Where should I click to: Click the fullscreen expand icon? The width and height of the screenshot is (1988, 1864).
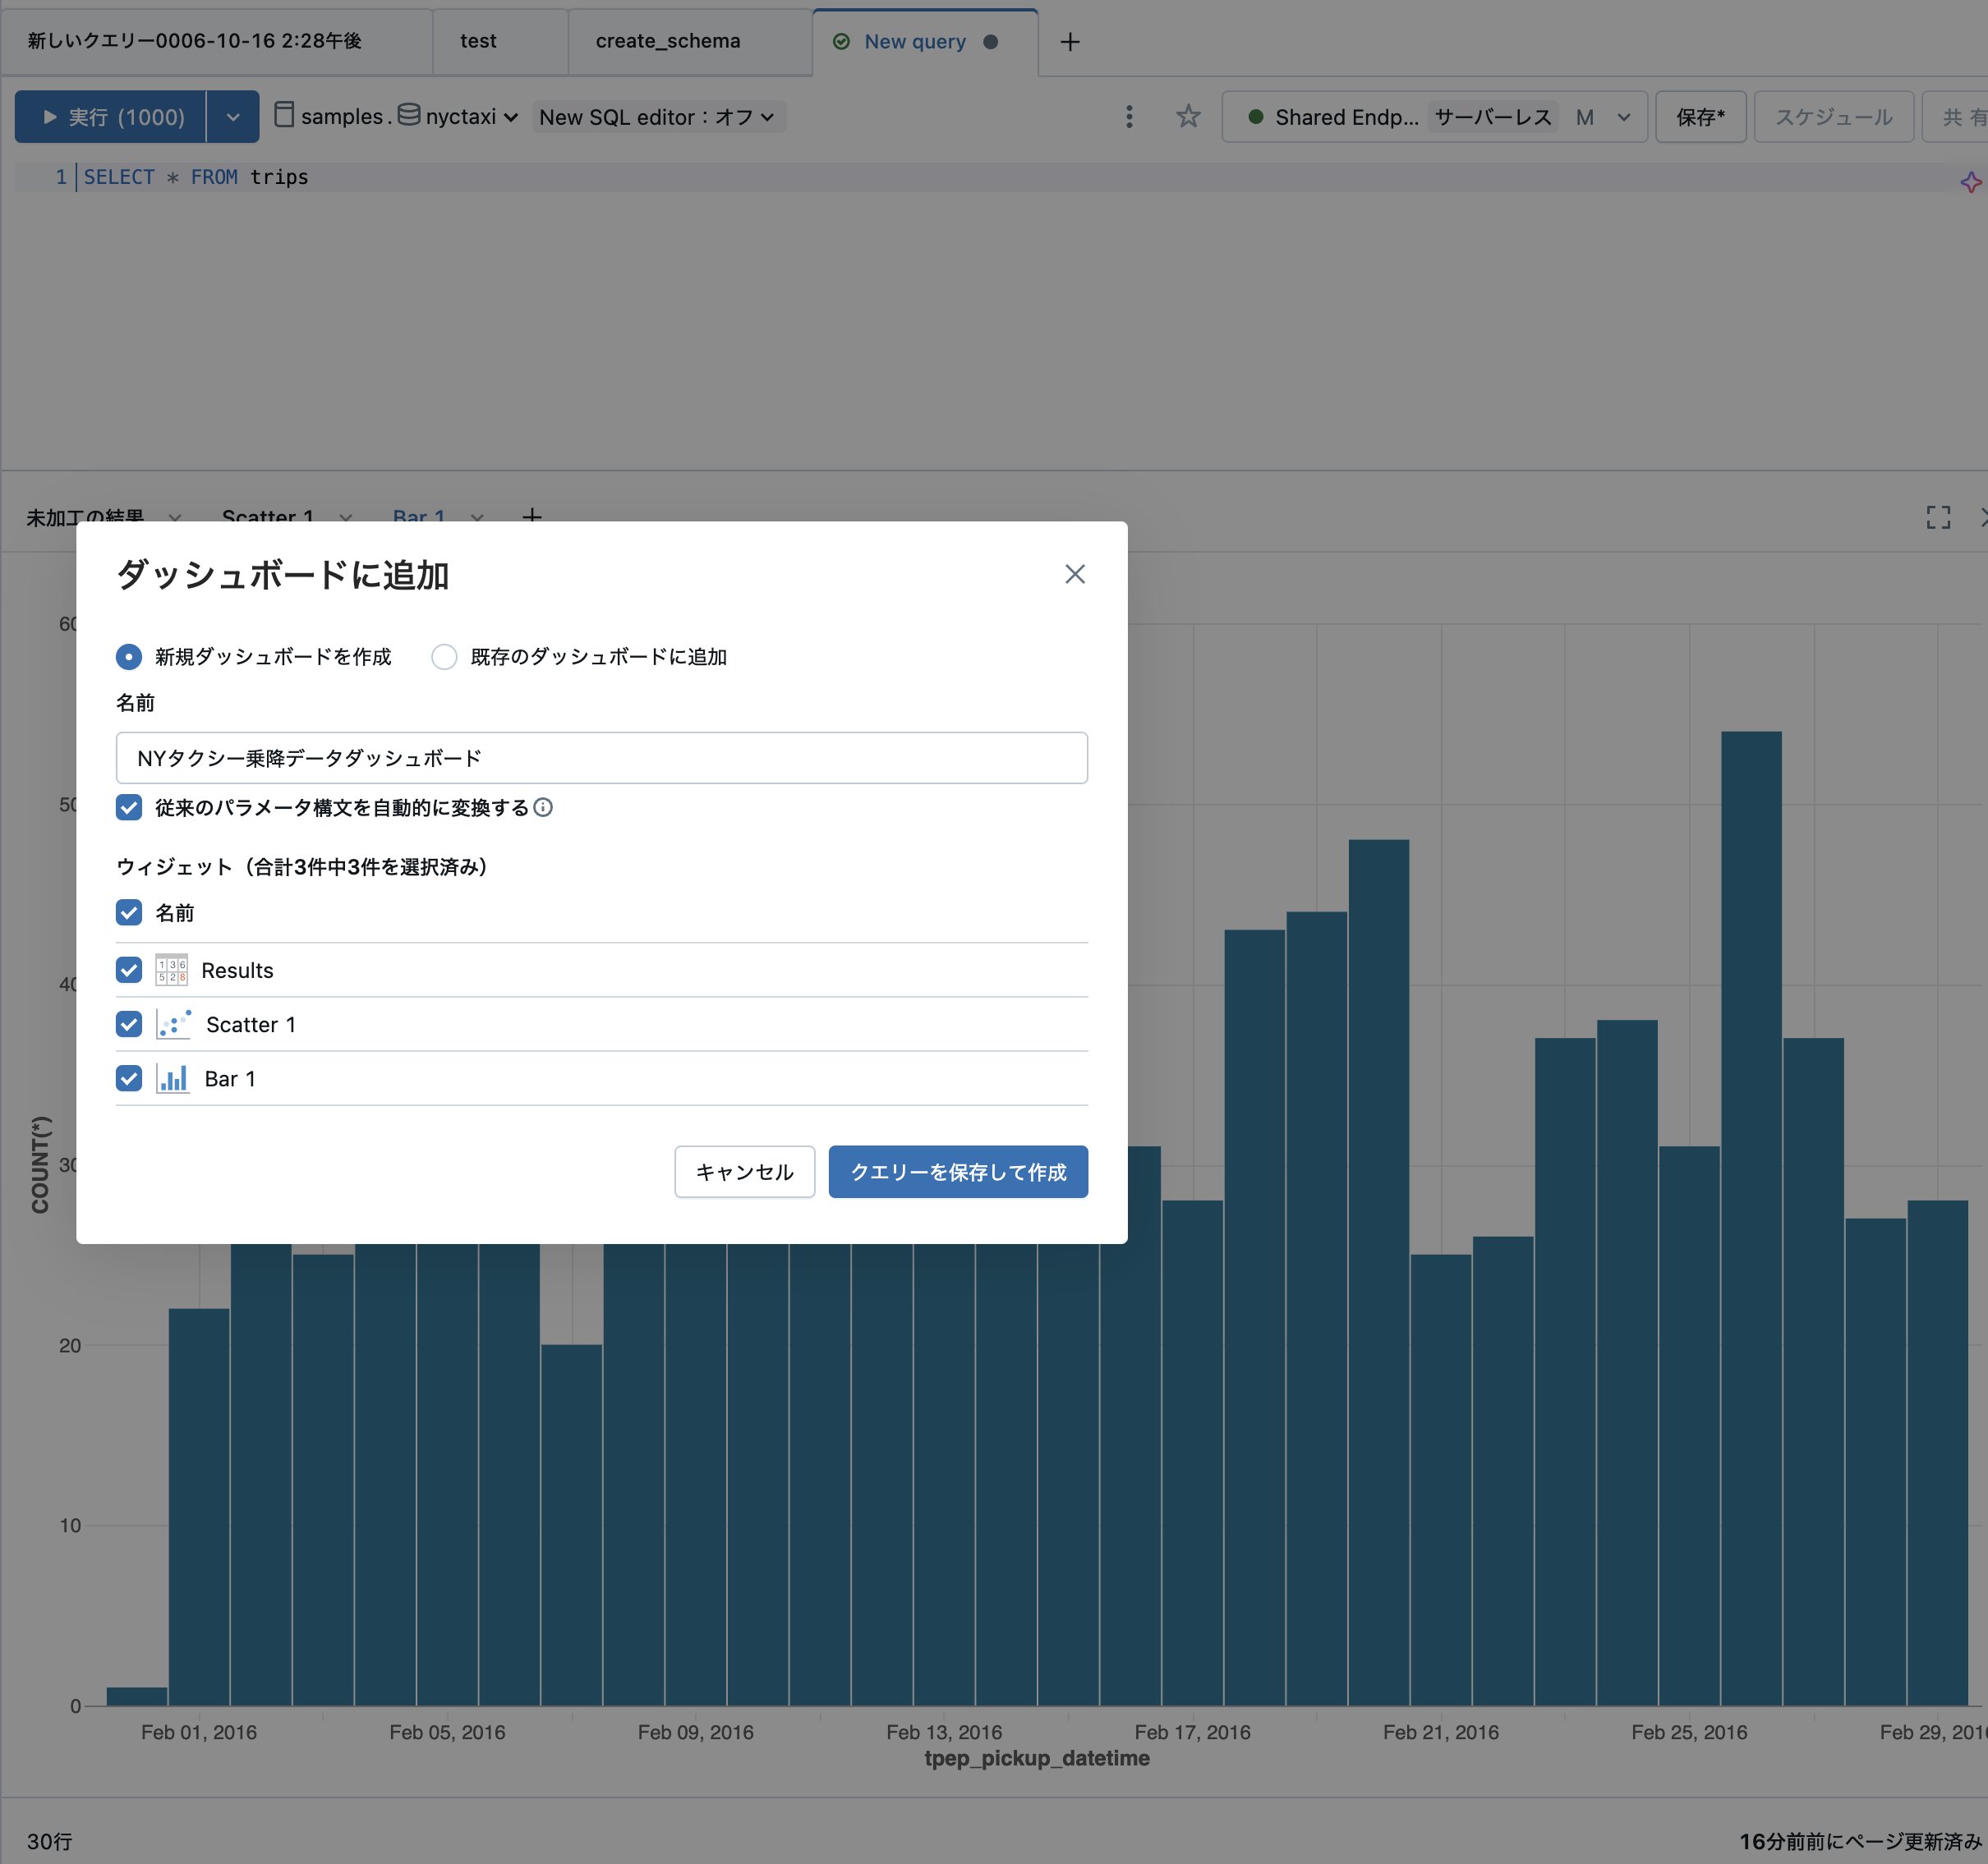click(1937, 517)
